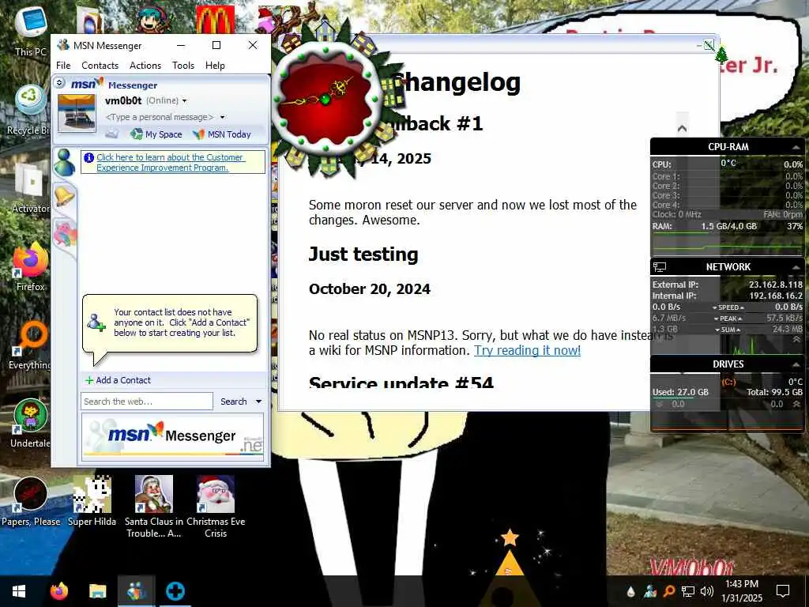Expand drives graph double chevron
This screenshot has width=809, height=607.
point(796,404)
